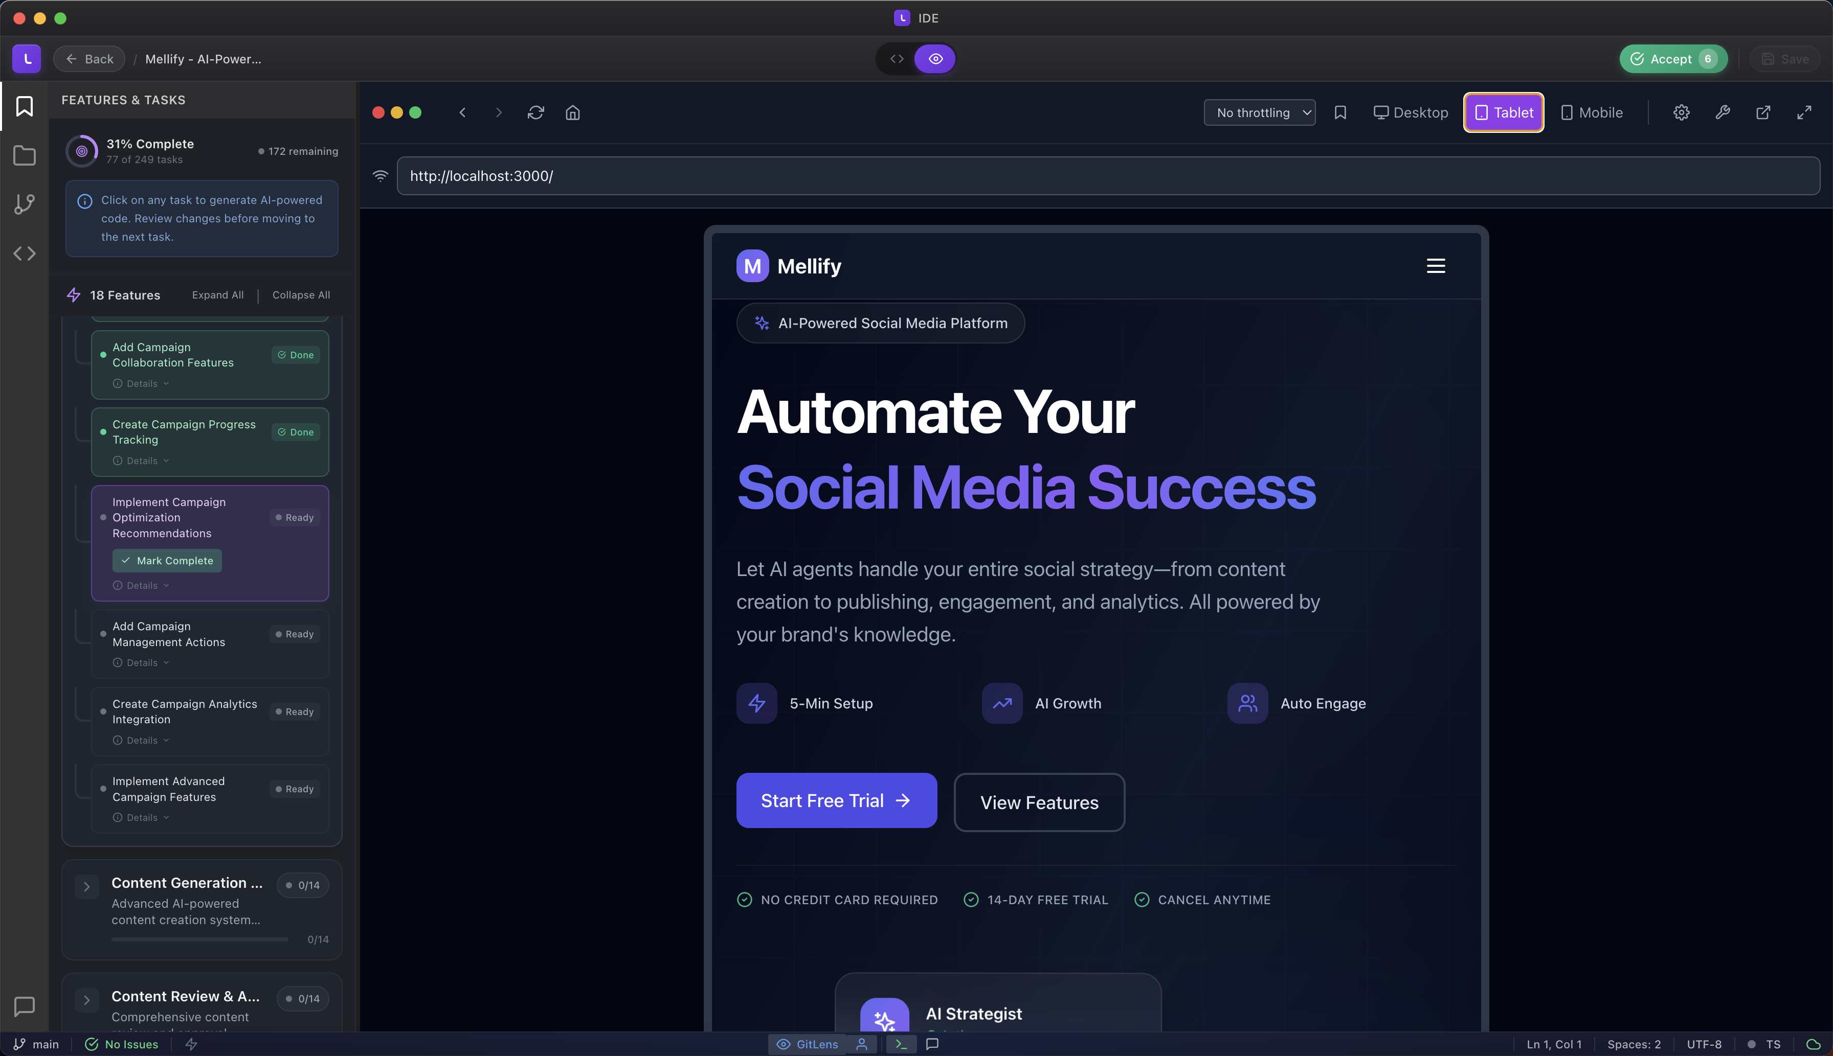Open preview in external window icon

(1762, 112)
